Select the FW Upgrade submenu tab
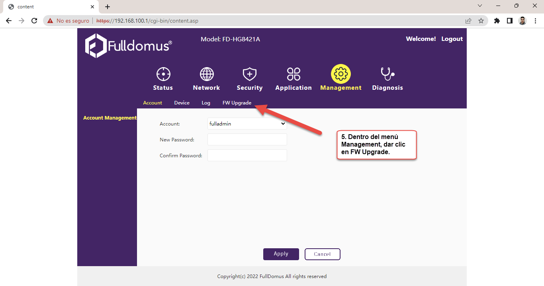 pyautogui.click(x=237, y=103)
